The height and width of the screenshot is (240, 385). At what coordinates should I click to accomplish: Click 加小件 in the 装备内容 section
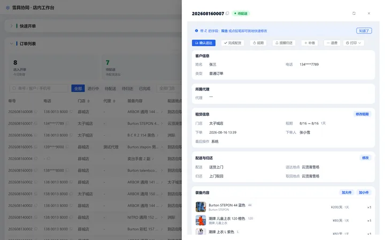[364, 193]
